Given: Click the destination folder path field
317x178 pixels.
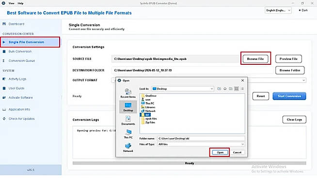Looking at the screenshot, I should pyautogui.click(x=192, y=70).
